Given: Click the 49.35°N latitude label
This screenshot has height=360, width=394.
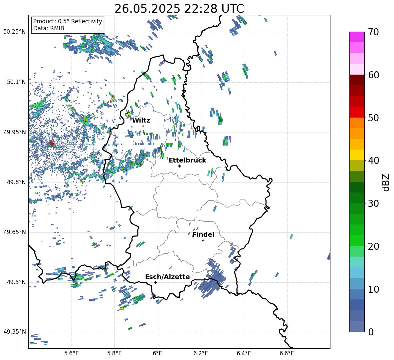Looking at the screenshot, I should pyautogui.click(x=14, y=332).
